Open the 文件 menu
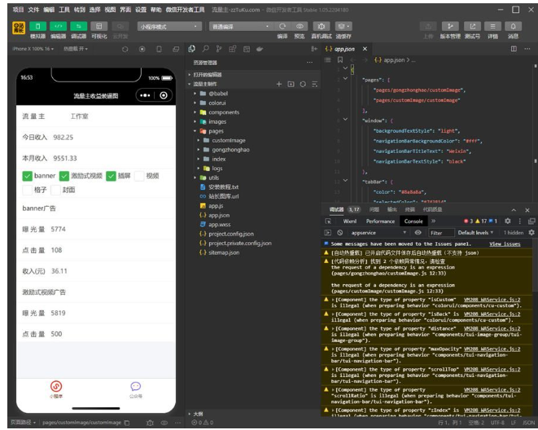This screenshot has height=430, width=538. click(x=33, y=10)
